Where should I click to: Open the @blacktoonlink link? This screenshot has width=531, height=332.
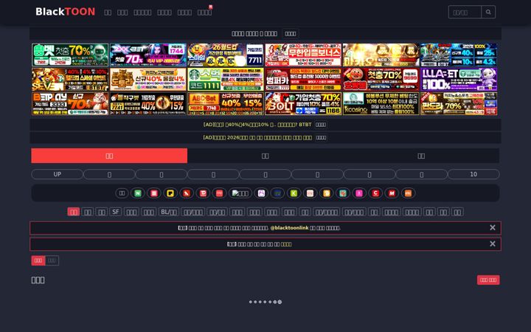289,228
